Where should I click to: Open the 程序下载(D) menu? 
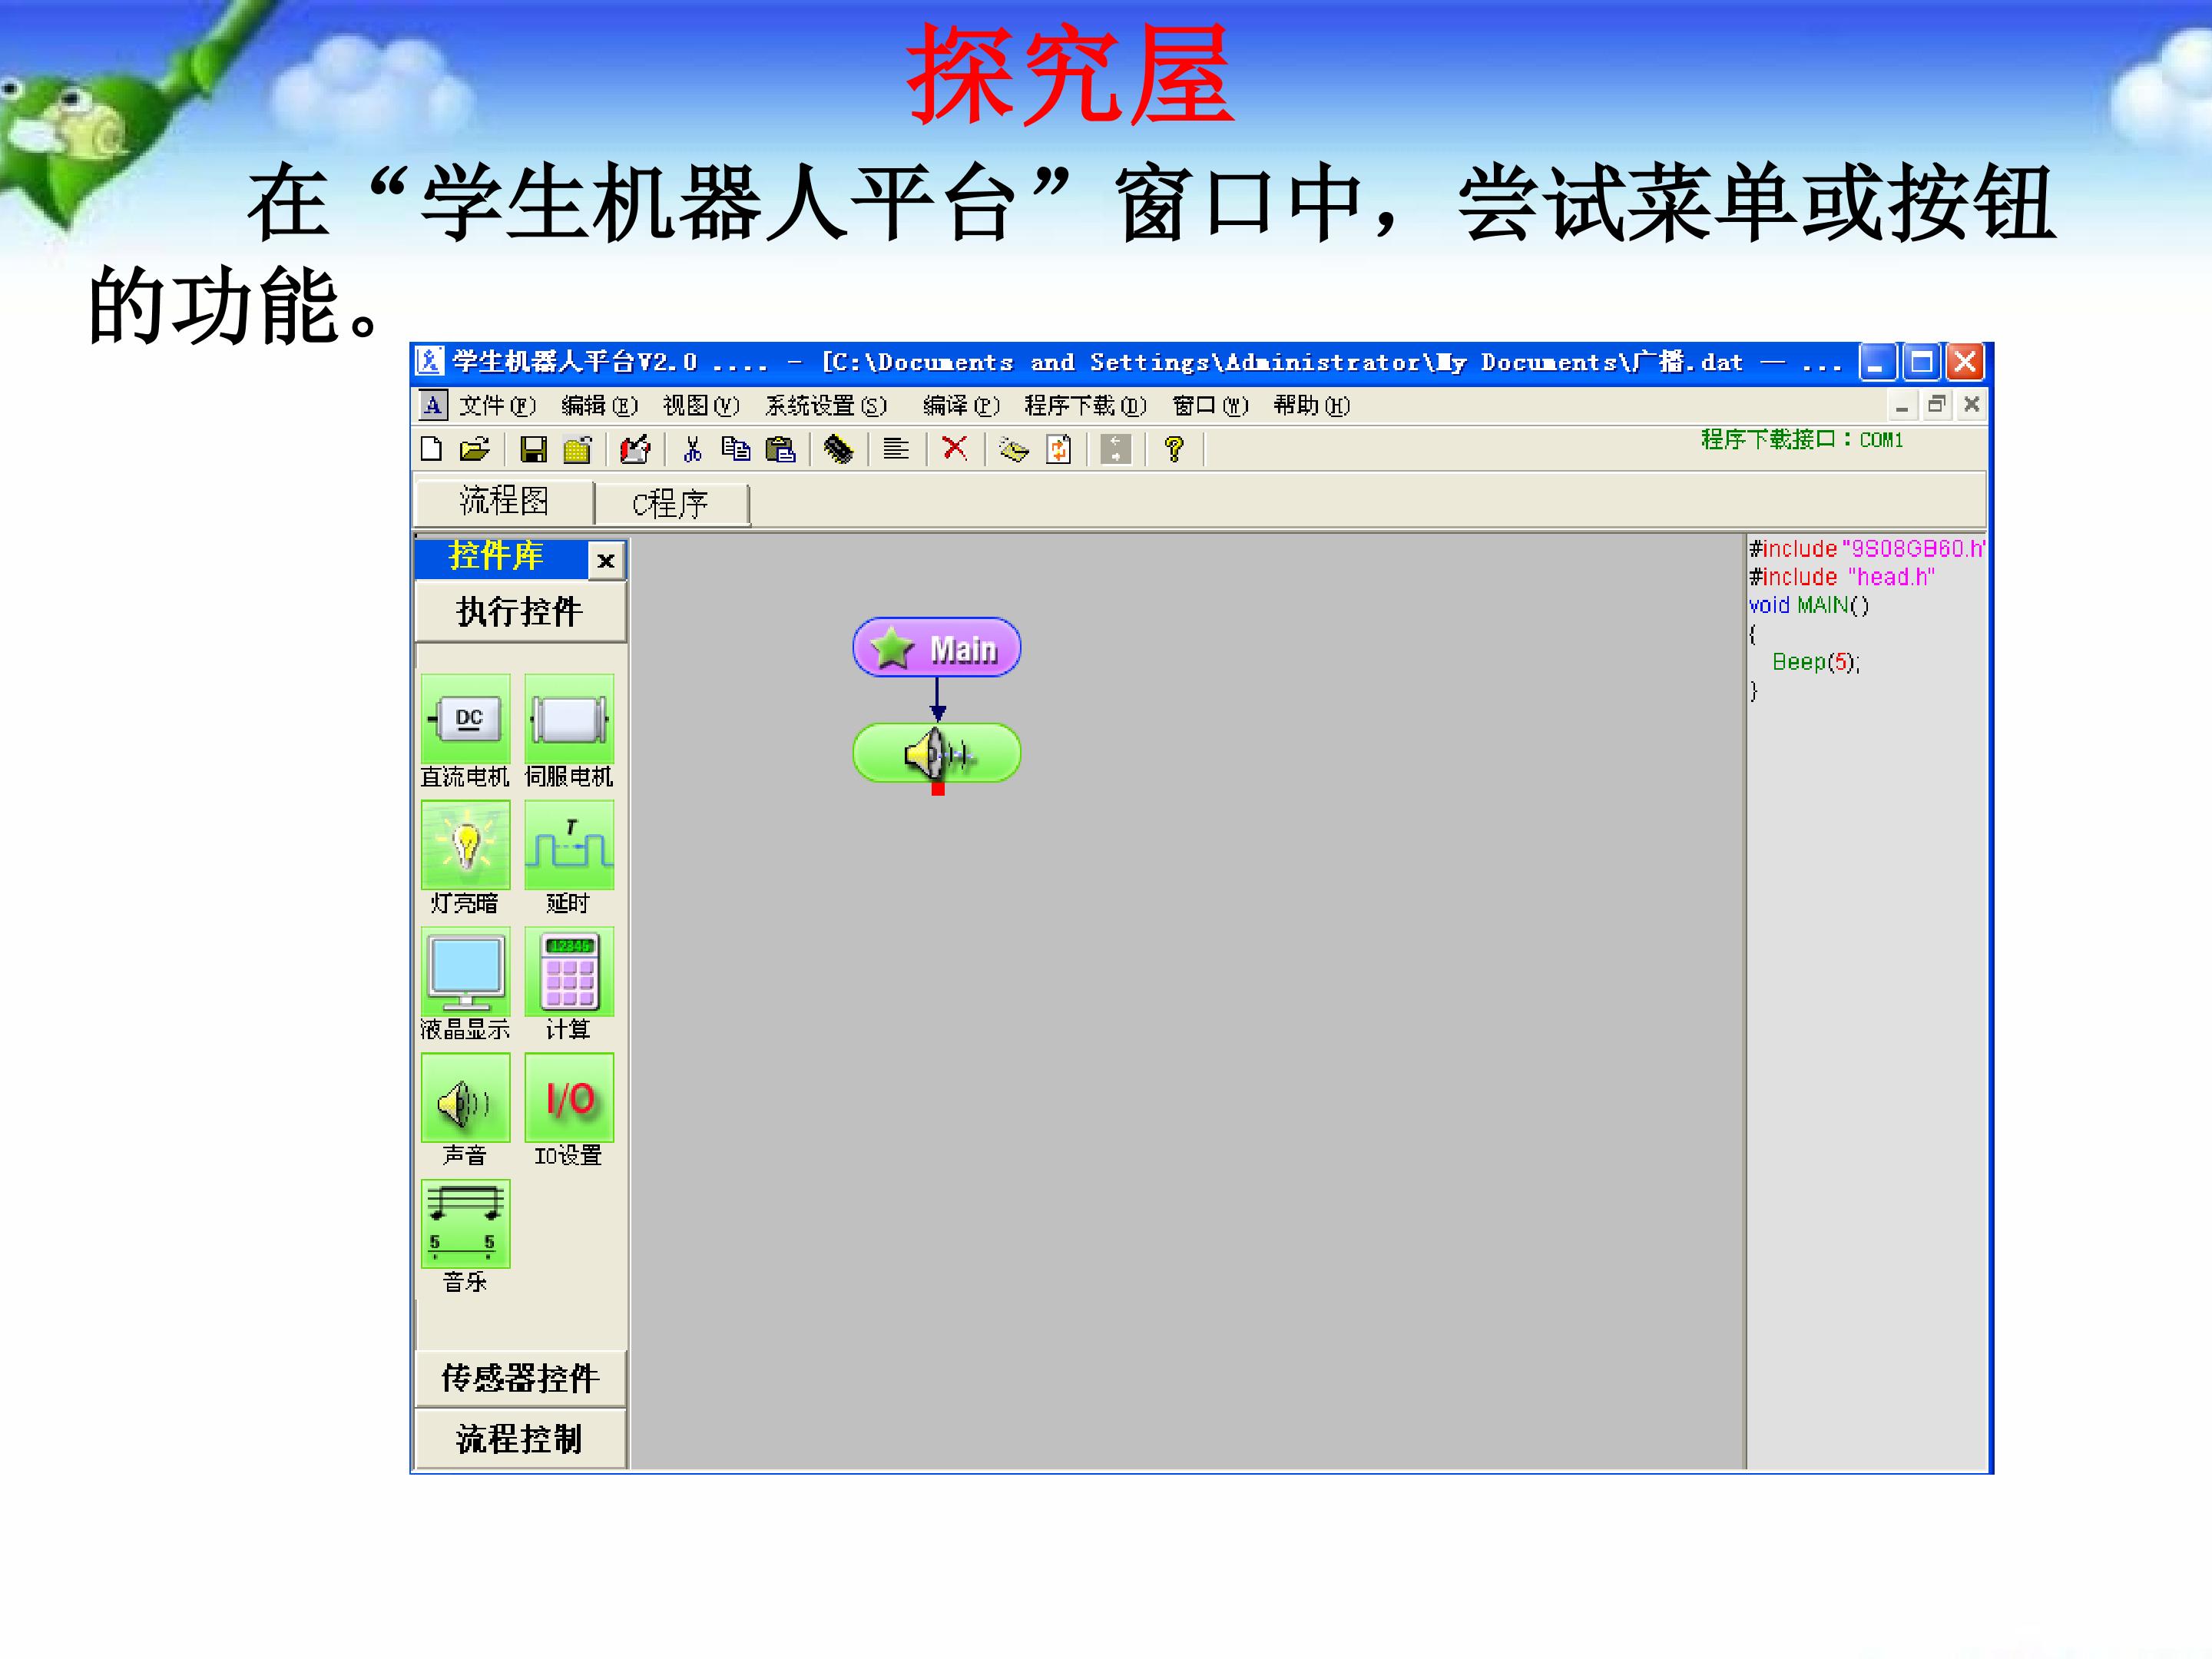point(1084,405)
